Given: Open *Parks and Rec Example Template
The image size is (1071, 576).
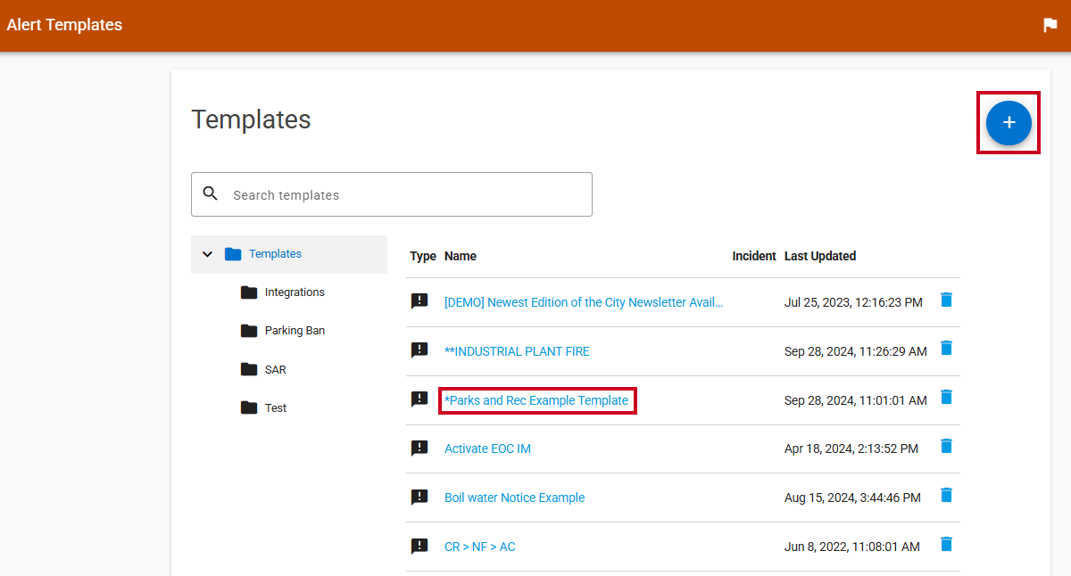Looking at the screenshot, I should (536, 400).
